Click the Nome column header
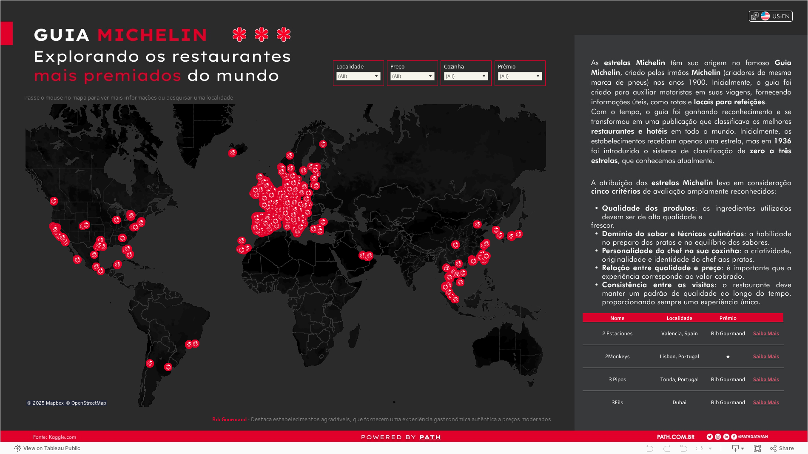The height and width of the screenshot is (454, 808). [617, 318]
